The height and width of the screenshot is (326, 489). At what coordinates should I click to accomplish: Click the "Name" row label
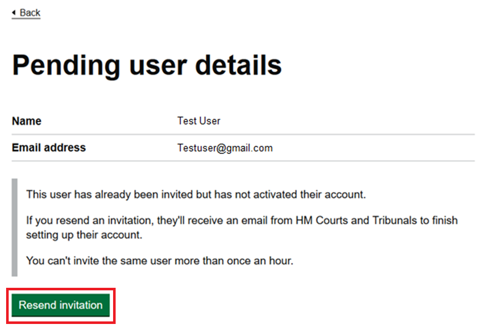pyautogui.click(x=26, y=121)
